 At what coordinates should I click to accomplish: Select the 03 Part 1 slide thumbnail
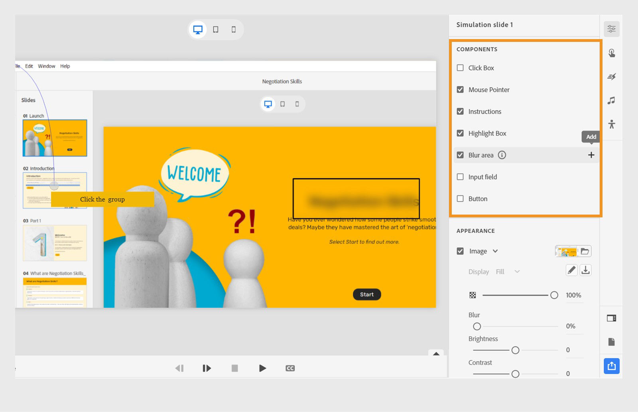55,243
